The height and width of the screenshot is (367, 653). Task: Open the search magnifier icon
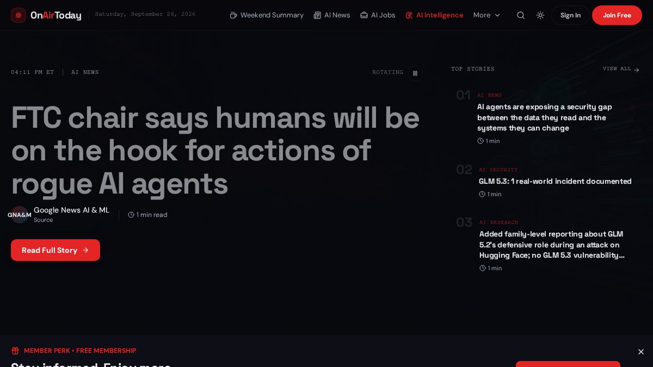[x=521, y=15]
